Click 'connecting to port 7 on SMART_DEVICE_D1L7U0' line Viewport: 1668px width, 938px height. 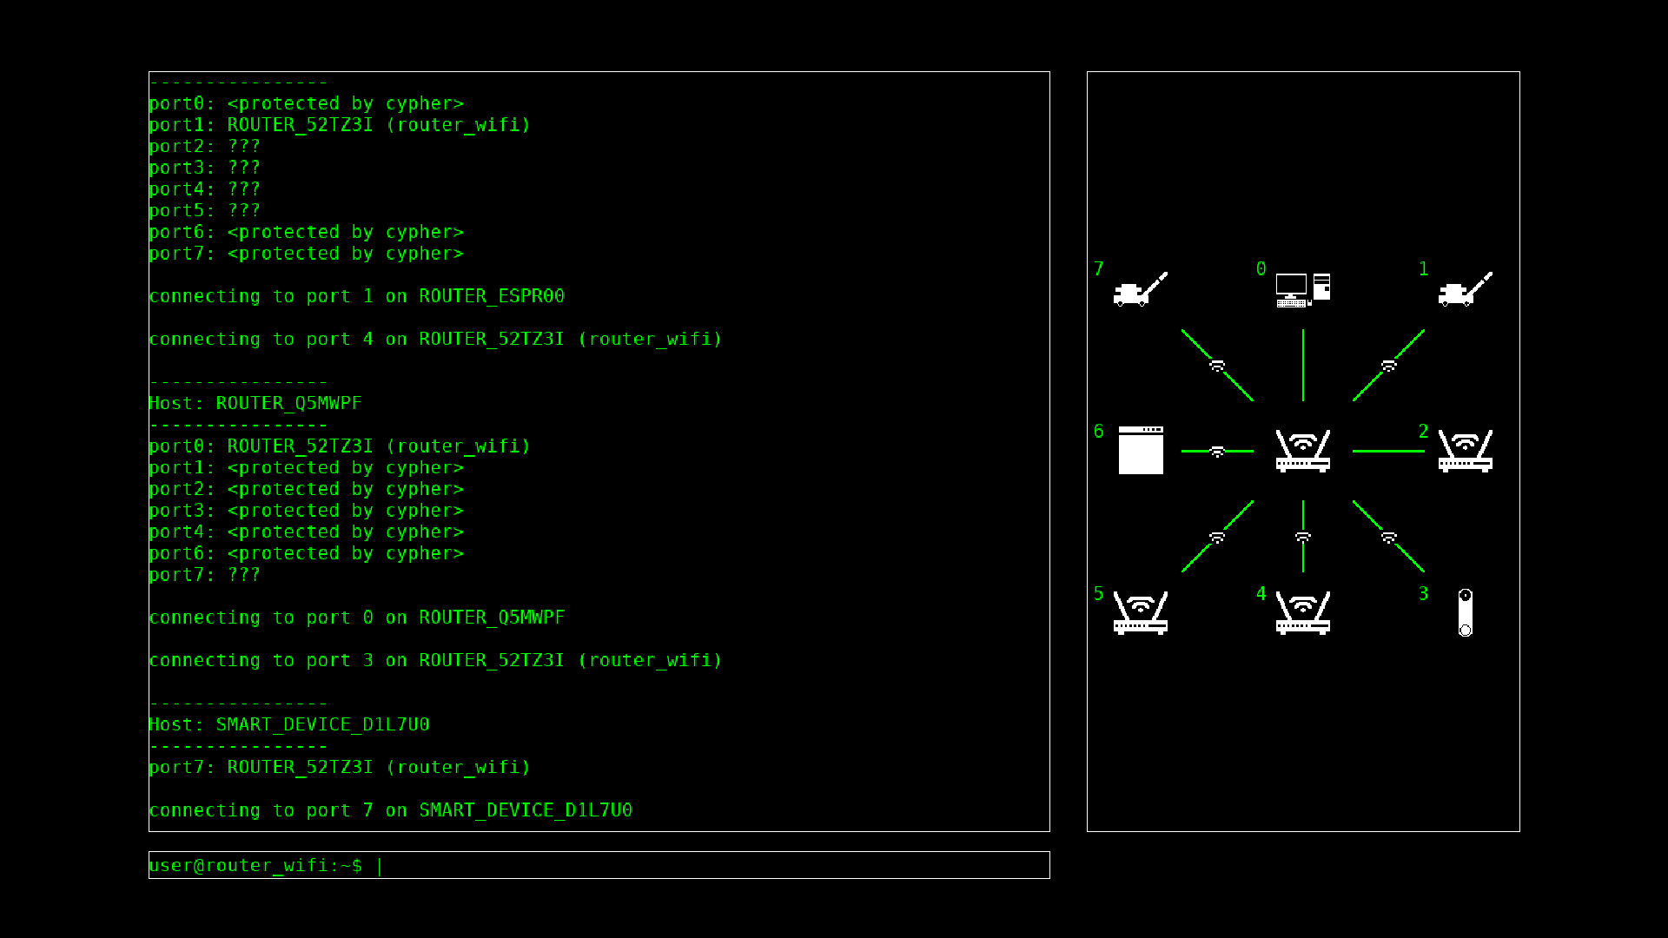click(390, 810)
